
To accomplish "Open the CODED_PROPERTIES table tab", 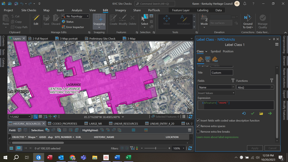I will (x=65, y=124).
